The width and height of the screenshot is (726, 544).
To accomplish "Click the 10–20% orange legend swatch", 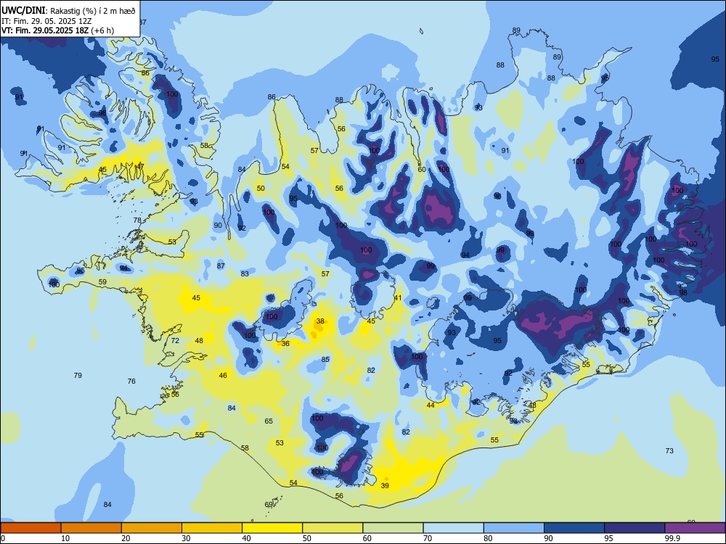I will click(91, 528).
